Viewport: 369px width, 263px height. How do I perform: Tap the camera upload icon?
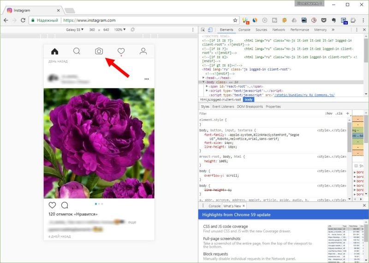[x=99, y=51]
